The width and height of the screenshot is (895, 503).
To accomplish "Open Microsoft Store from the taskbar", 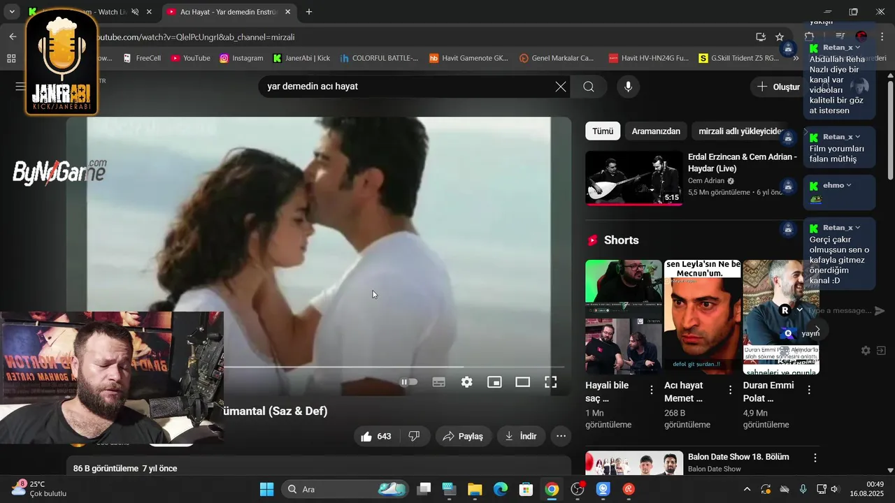I will 526,489.
